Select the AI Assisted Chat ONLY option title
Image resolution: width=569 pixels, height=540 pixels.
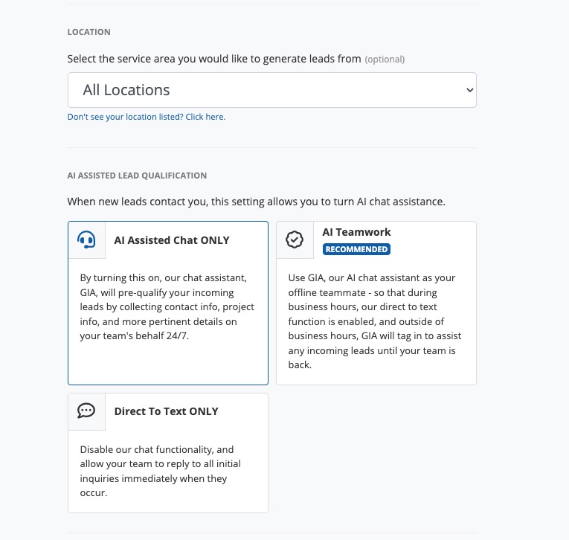point(171,240)
